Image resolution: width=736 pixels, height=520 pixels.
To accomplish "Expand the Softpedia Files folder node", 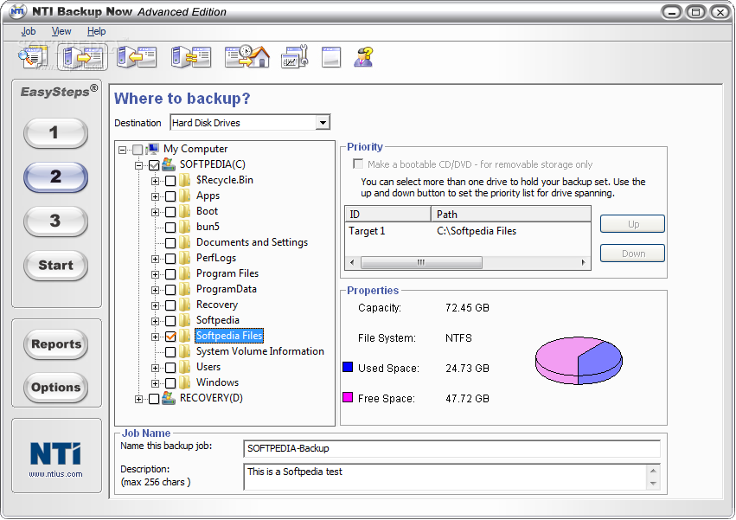I will [155, 337].
